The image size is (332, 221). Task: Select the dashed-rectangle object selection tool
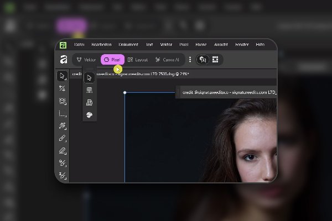tap(63, 101)
